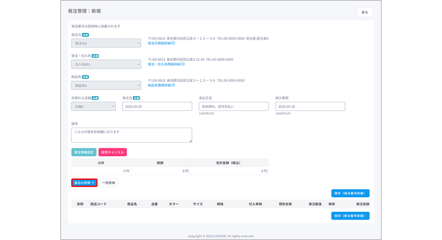Click the 小計 summary header
Viewport: 442px width, 240px height.
coord(101,163)
